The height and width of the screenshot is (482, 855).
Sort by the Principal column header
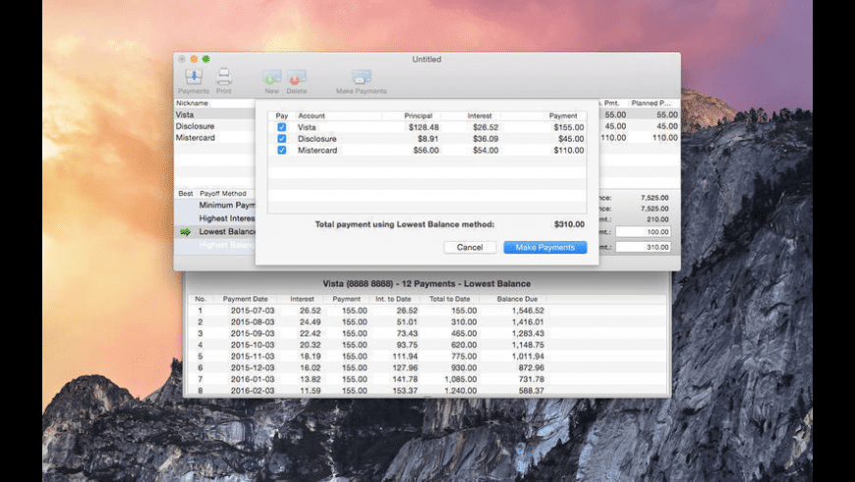[419, 116]
